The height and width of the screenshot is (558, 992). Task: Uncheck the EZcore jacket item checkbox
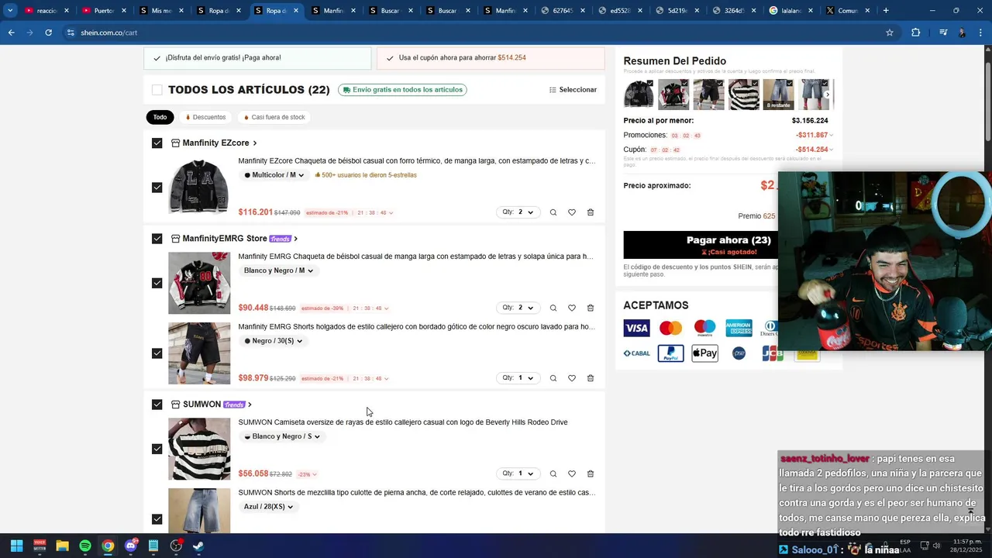(x=157, y=188)
